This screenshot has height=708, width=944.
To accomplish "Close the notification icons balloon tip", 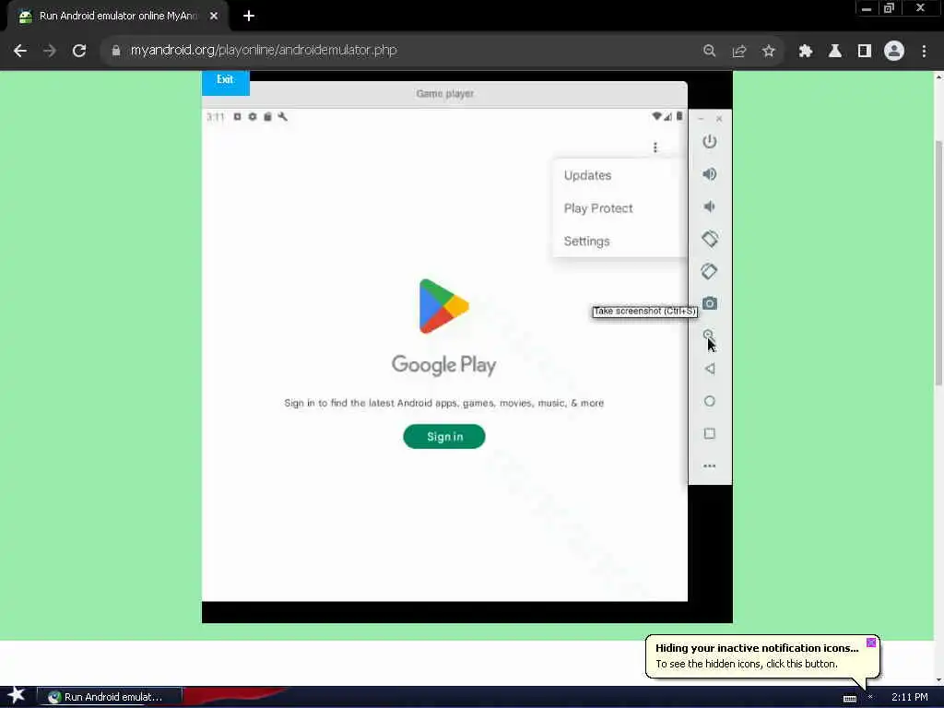I will (870, 643).
